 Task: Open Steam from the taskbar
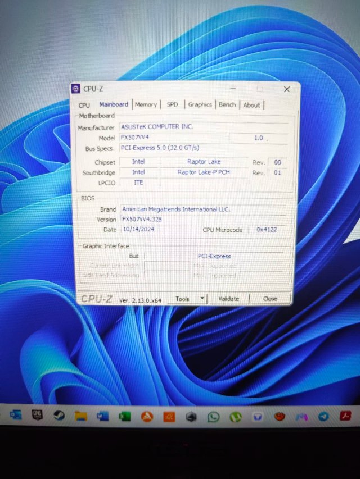pyautogui.click(x=59, y=416)
